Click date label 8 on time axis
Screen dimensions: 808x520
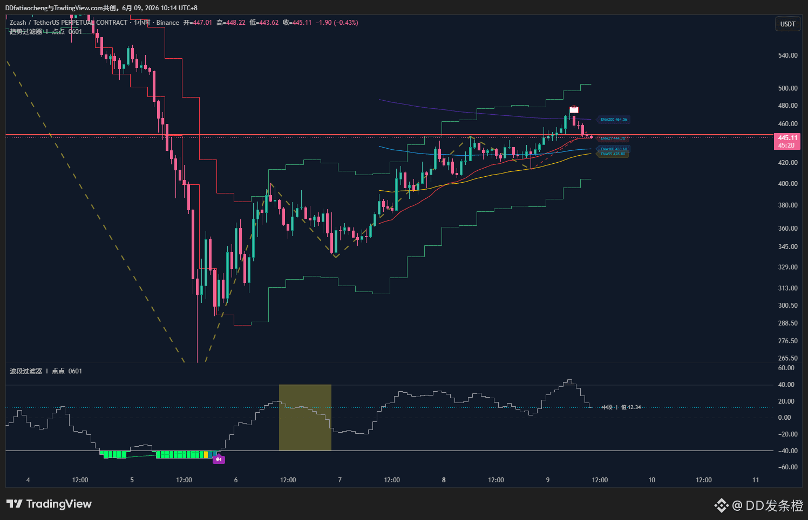coord(444,480)
